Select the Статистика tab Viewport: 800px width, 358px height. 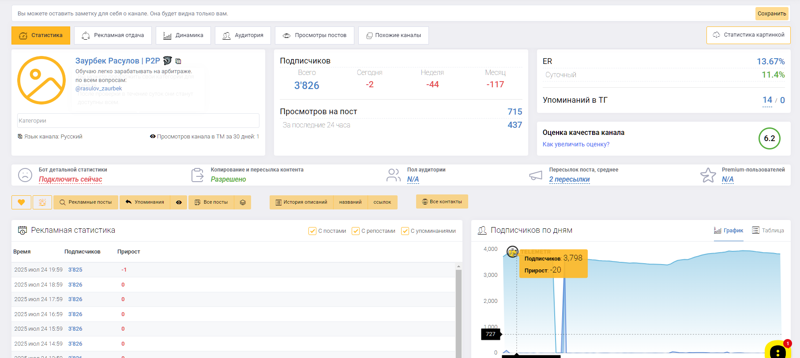41,35
